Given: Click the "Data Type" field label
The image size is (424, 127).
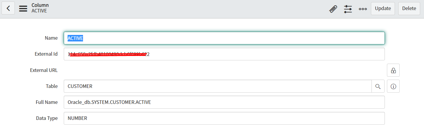Looking at the screenshot, I should click(47, 118).
